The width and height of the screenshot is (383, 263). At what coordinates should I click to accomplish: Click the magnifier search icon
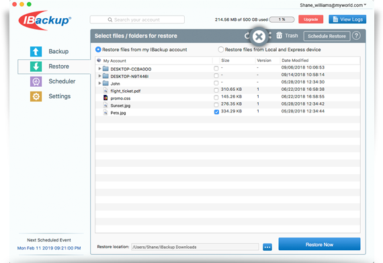(110, 20)
